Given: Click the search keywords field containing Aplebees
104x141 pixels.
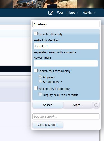Looking at the screenshot, I should point(66,24).
